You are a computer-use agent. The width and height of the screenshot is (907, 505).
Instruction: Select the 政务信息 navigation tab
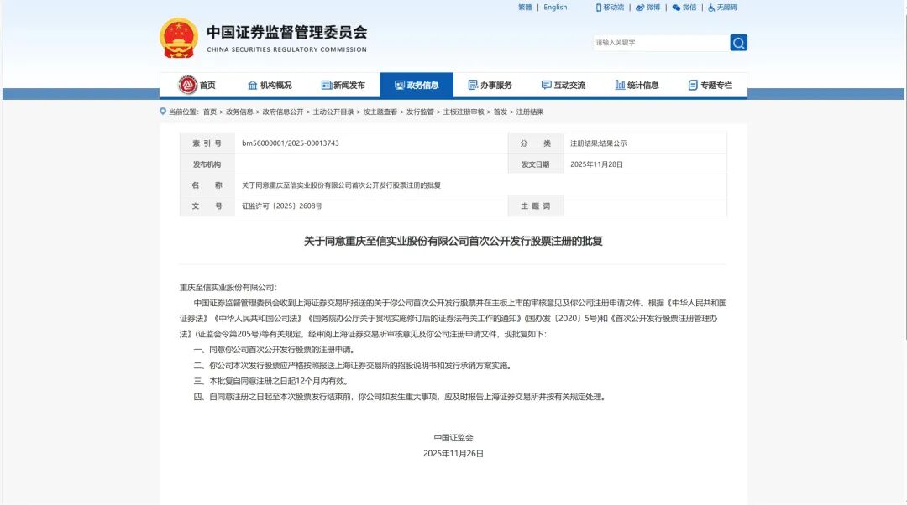point(417,86)
